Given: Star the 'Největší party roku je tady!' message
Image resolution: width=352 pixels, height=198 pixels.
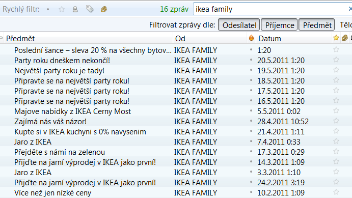Looking at the screenshot, I should [336, 70].
